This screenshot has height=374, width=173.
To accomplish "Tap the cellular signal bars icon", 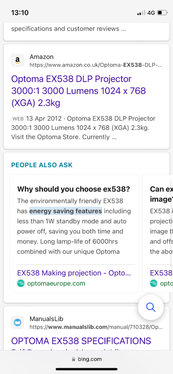I will [141, 13].
